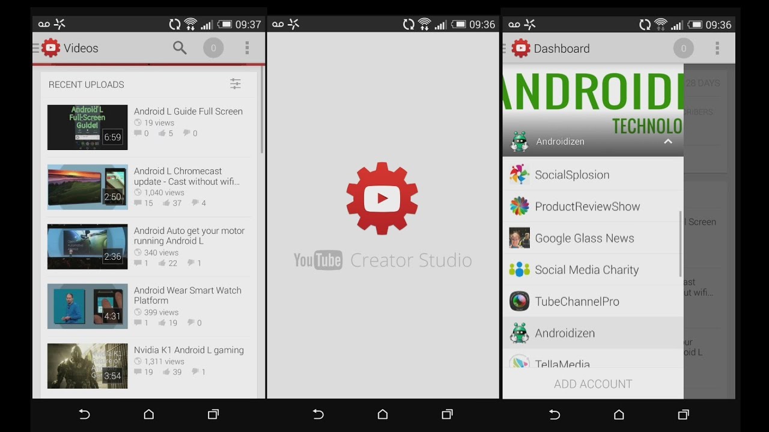This screenshot has height=432, width=769.
Task: Tap Recent apps button on middle phone
Action: pyautogui.click(x=447, y=415)
